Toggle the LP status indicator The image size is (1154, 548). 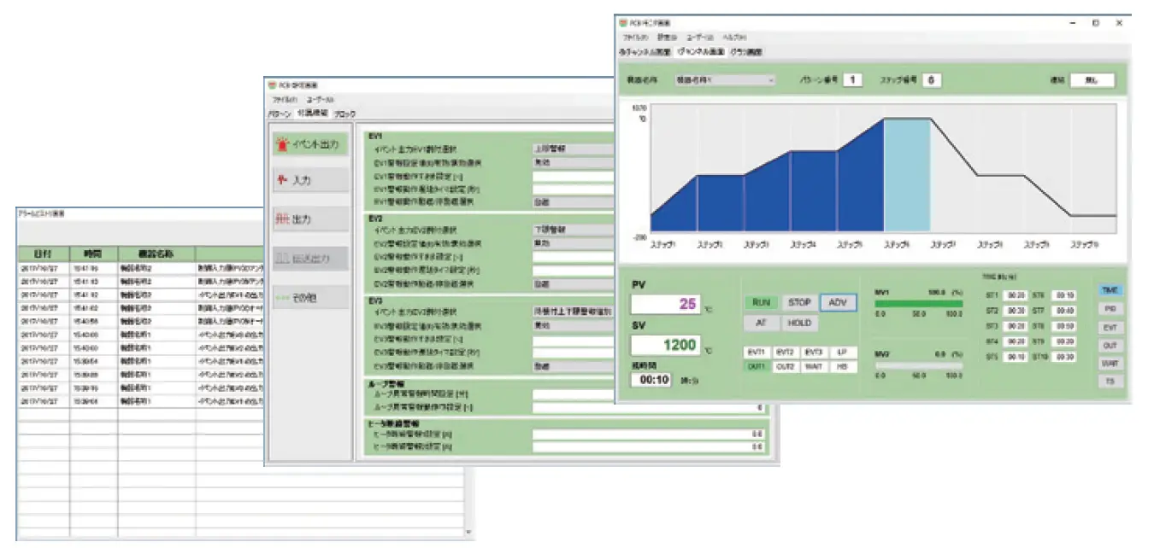pyautogui.click(x=843, y=352)
